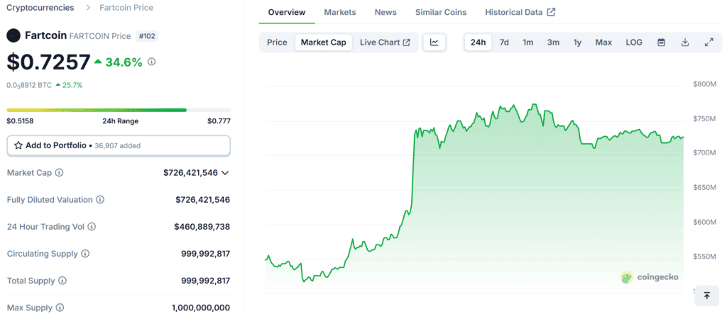This screenshot has height=314, width=727.
Task: Open Circulating Supply info icon
Action: 85,254
